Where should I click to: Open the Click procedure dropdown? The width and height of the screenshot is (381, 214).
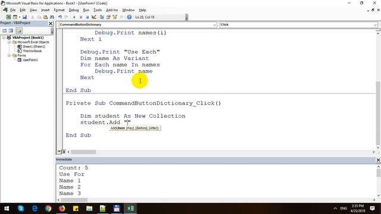tap(375, 25)
